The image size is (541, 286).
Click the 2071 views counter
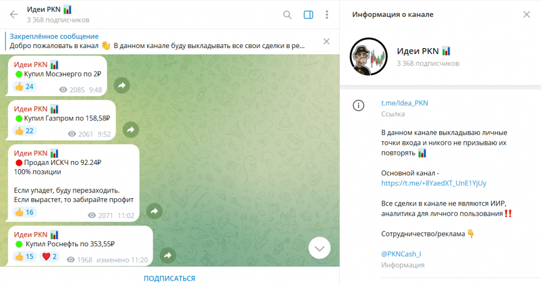[x=100, y=216]
